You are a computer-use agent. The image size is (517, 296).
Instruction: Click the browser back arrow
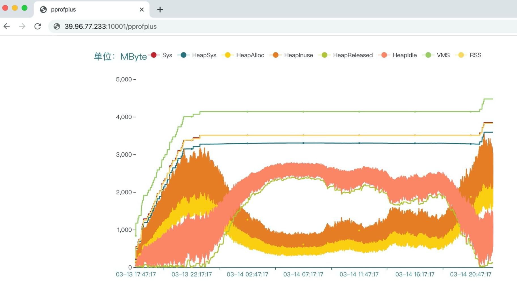(x=7, y=26)
